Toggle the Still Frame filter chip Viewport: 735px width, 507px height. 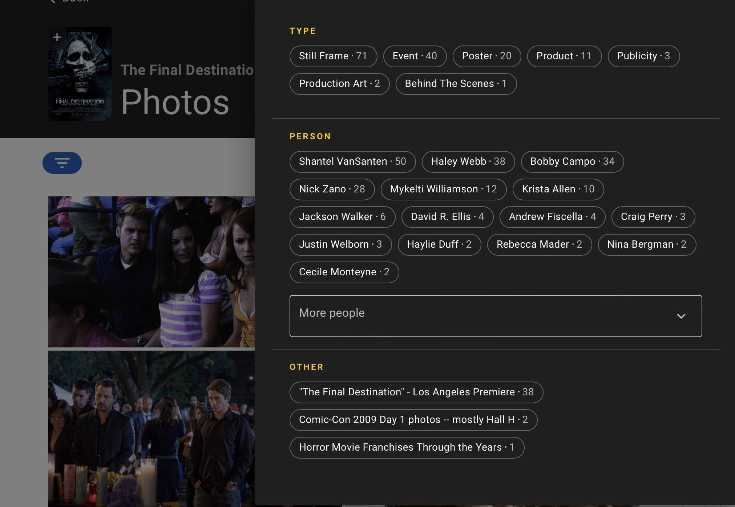point(333,56)
